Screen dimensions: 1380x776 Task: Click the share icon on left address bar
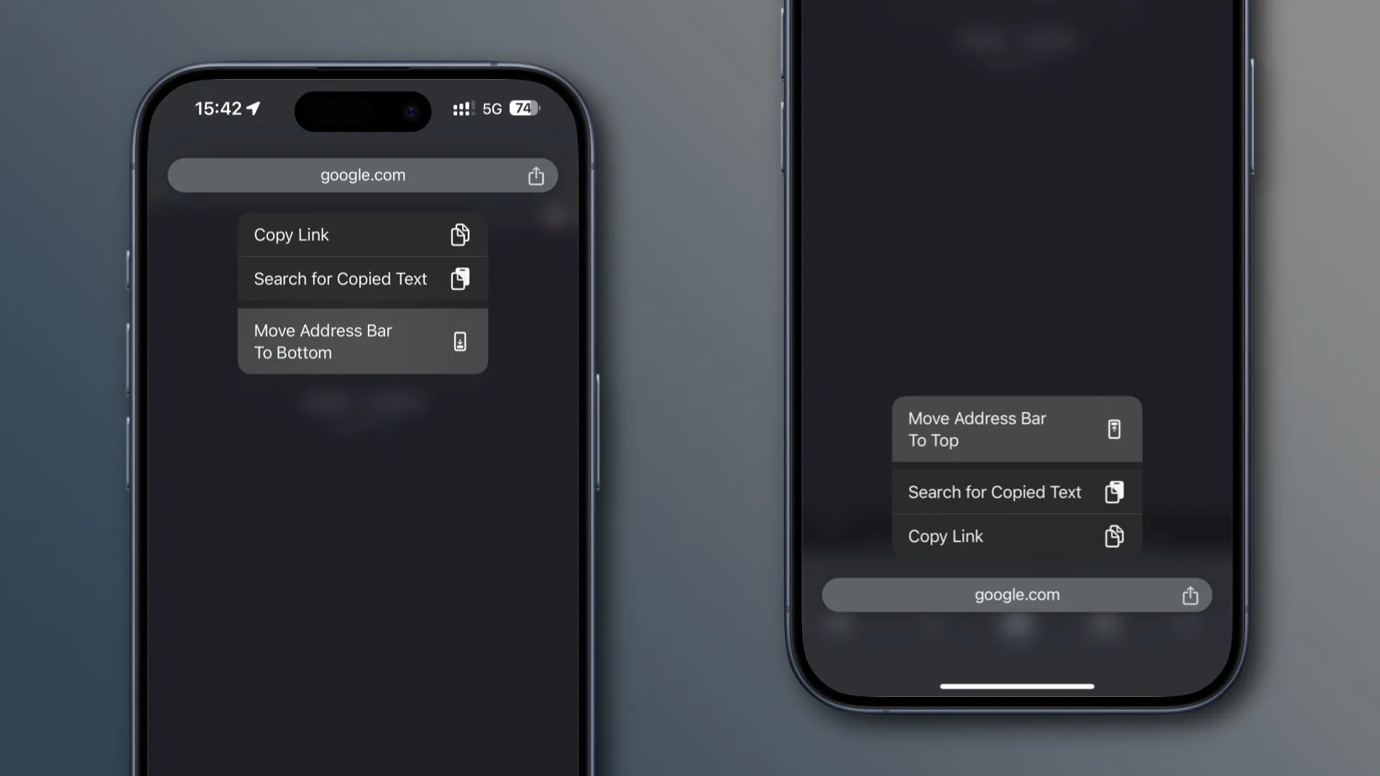[535, 175]
